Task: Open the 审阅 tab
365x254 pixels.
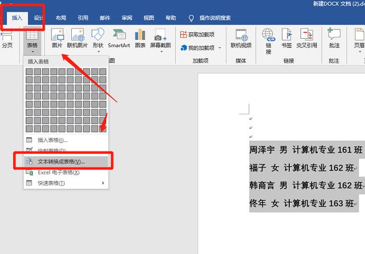Action: 127,18
